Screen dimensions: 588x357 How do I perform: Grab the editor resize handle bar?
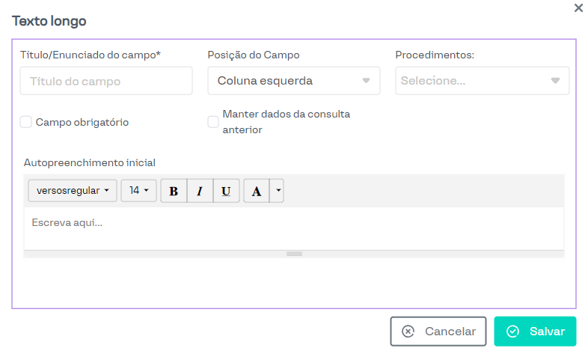coord(294,254)
